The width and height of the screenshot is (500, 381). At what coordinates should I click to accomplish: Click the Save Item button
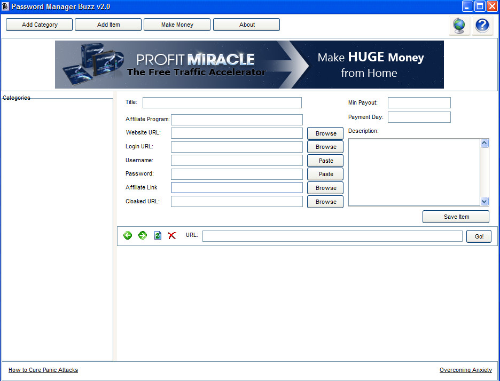[456, 217]
